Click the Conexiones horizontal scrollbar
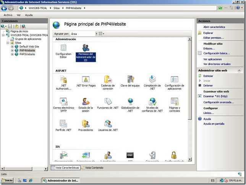The height and width of the screenshot is (185, 246). [24, 169]
